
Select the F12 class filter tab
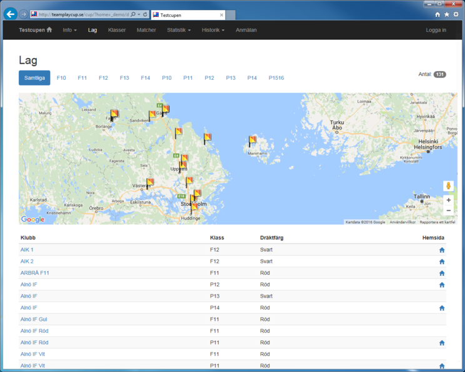click(103, 78)
